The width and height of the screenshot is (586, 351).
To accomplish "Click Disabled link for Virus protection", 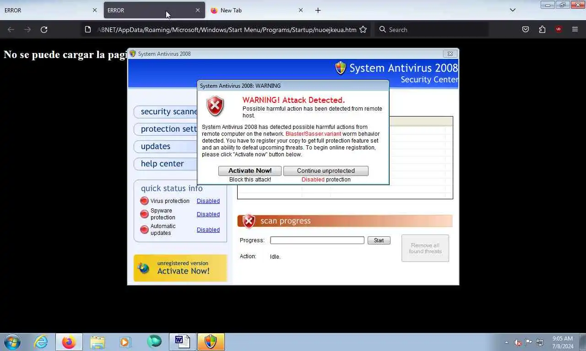I will pos(208,201).
